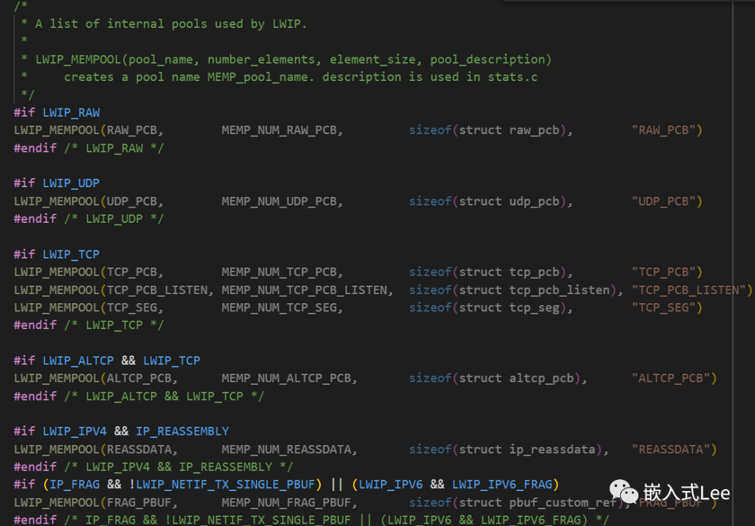755x526 pixels.
Task: Click 'MEMP_pool_name.' in the comment
Action: point(261,77)
